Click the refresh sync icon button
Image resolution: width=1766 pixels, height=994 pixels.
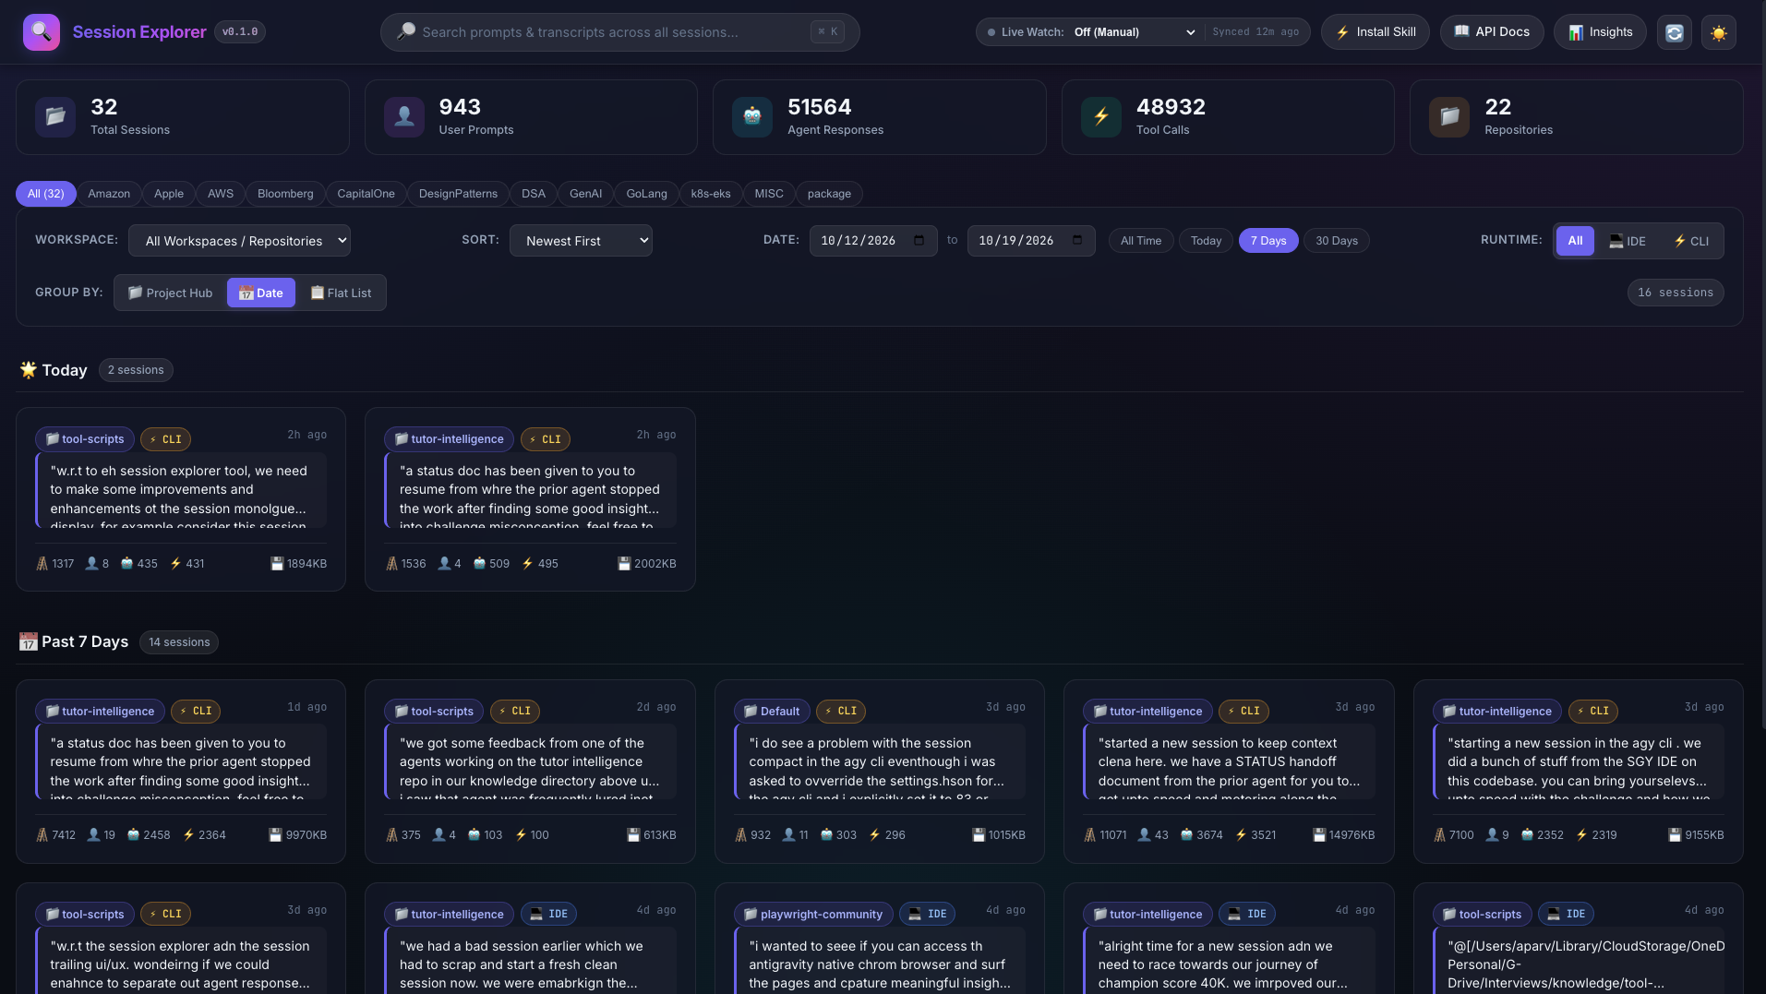pyautogui.click(x=1674, y=32)
